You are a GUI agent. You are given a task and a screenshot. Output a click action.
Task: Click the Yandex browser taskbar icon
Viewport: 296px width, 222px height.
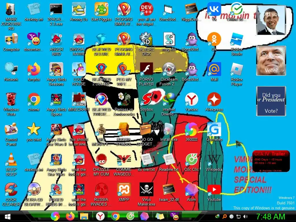pyautogui.click(x=100, y=216)
